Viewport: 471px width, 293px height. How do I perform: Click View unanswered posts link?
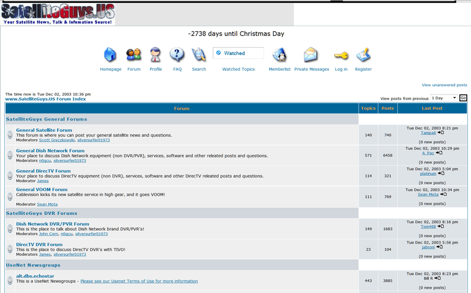(444, 85)
